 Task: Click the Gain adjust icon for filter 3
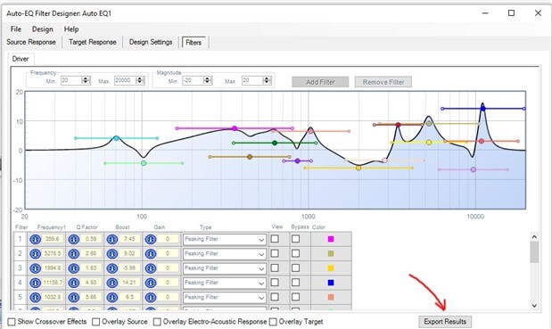151,268
